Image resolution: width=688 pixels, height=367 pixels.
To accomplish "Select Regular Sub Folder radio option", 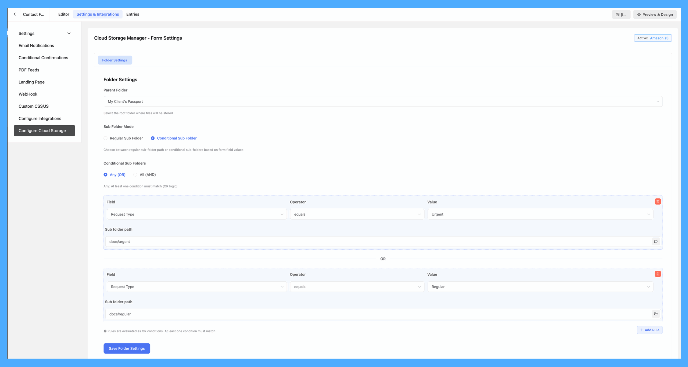I will click(106, 138).
